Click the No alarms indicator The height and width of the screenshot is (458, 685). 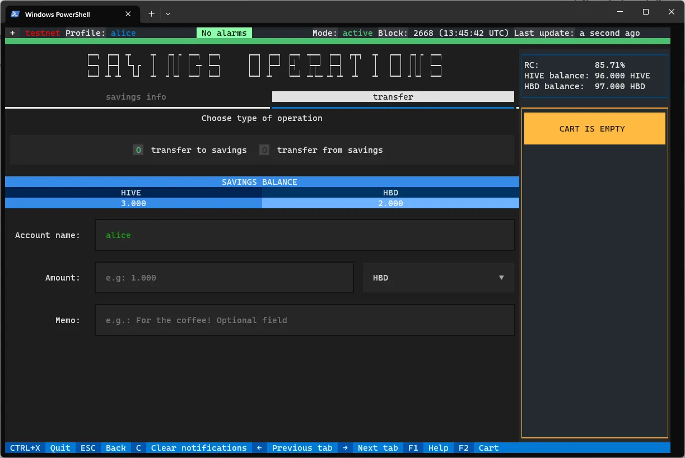[224, 33]
